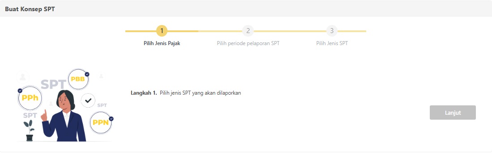Click the 'Langkah 1.' instruction text

(144, 93)
